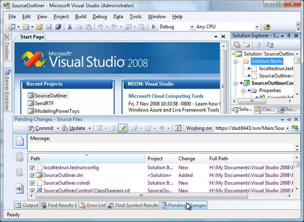The image size is (304, 222).
Task: Click the Navigate Forward icon after Navigate Backward
Action: point(141,27)
